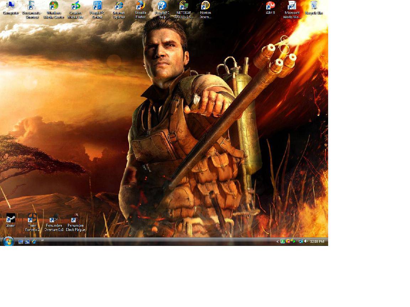Open Penumbra Overture Ep1 shortcut

[54, 222]
